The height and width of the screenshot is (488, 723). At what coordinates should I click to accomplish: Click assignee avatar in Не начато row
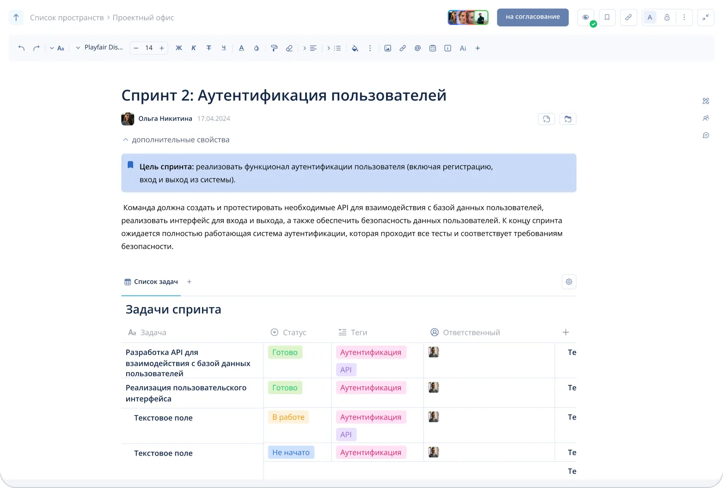coord(434,452)
